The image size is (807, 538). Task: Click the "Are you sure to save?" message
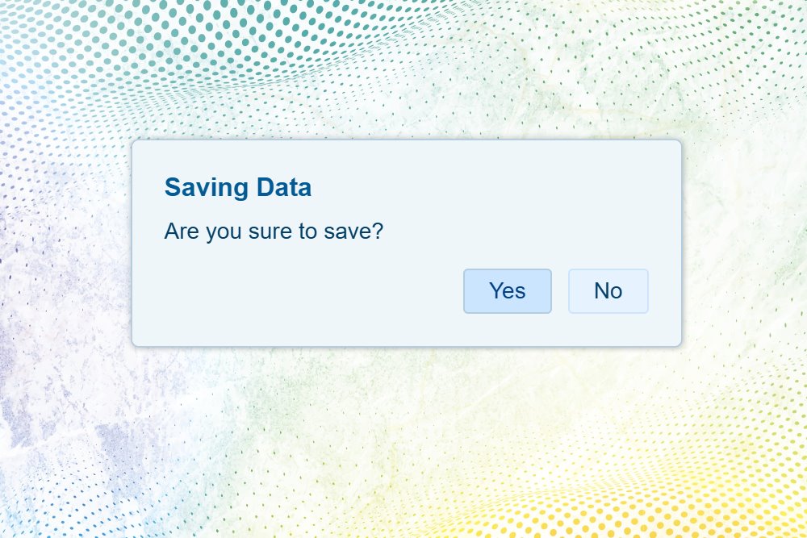point(273,232)
